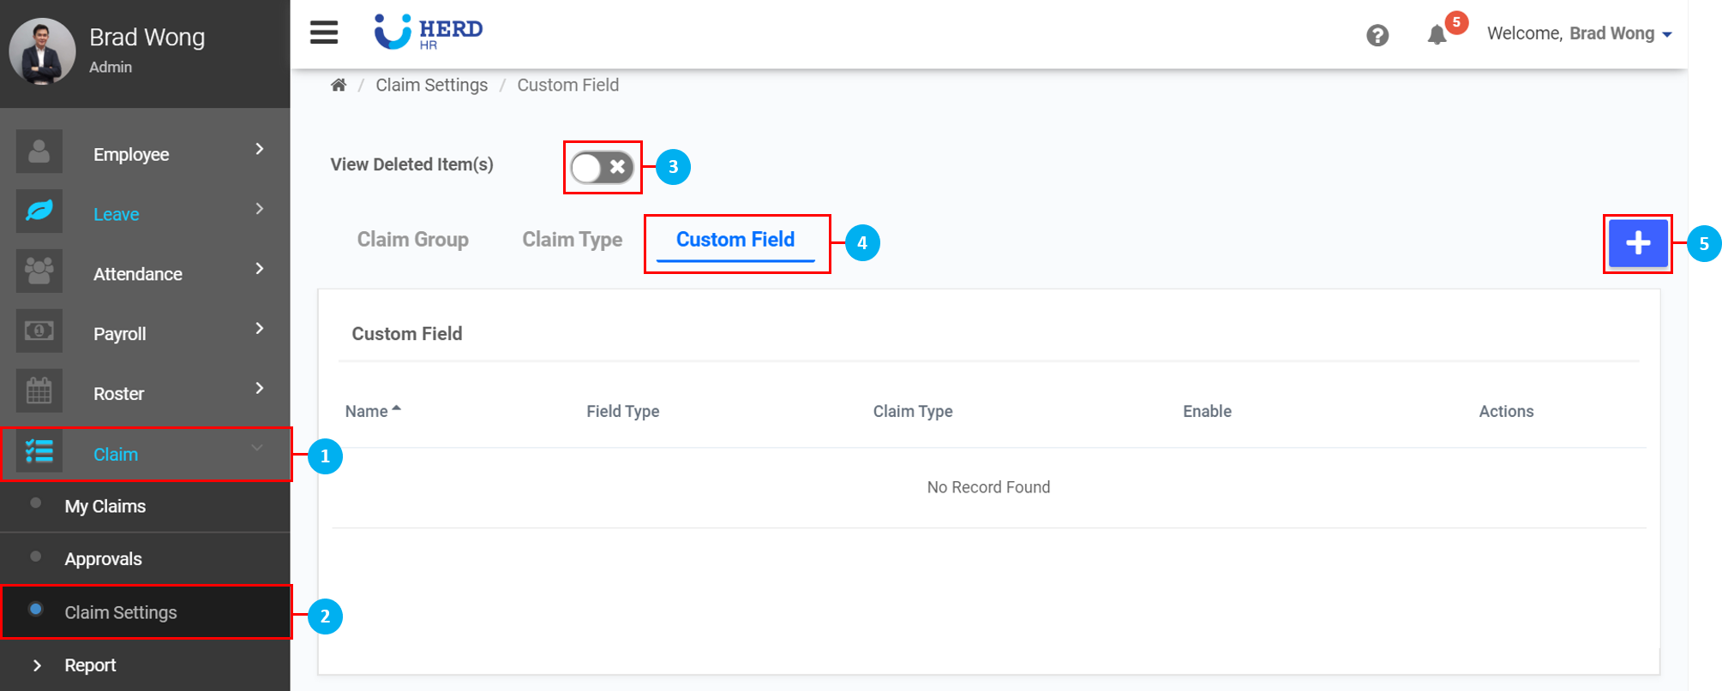The width and height of the screenshot is (1722, 691).
Task: Click the Employee sidebar icon
Action: 39,152
